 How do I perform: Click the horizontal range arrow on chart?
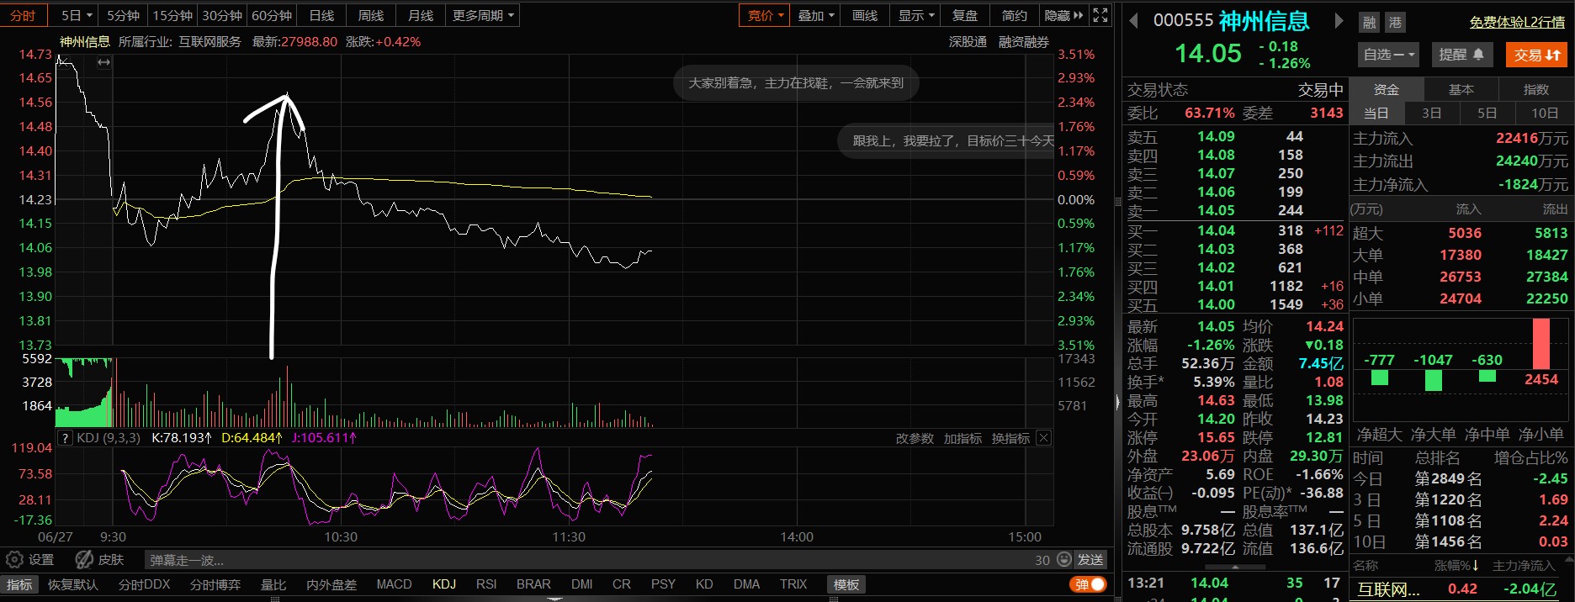[x=103, y=62]
